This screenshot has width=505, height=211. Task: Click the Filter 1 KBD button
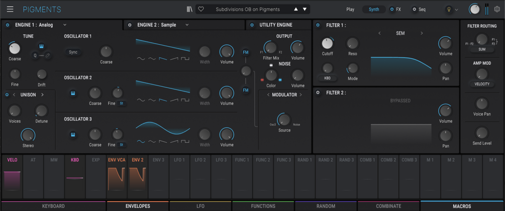tap(328, 78)
